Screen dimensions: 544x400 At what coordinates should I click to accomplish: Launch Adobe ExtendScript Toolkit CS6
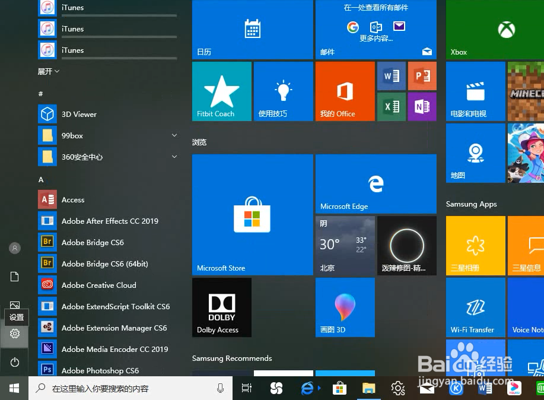click(108, 307)
